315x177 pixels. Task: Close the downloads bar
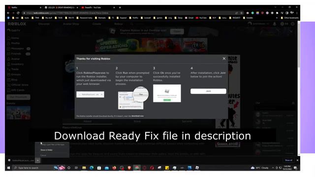(x=297, y=160)
